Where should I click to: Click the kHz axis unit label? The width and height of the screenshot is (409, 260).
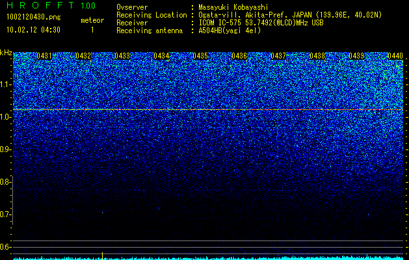pos(6,53)
